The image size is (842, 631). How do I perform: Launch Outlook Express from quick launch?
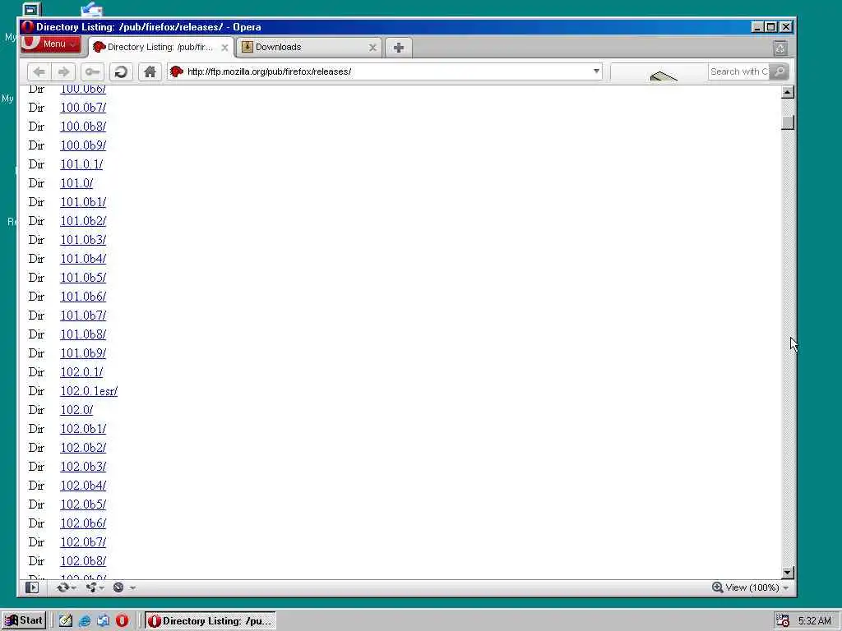(103, 621)
